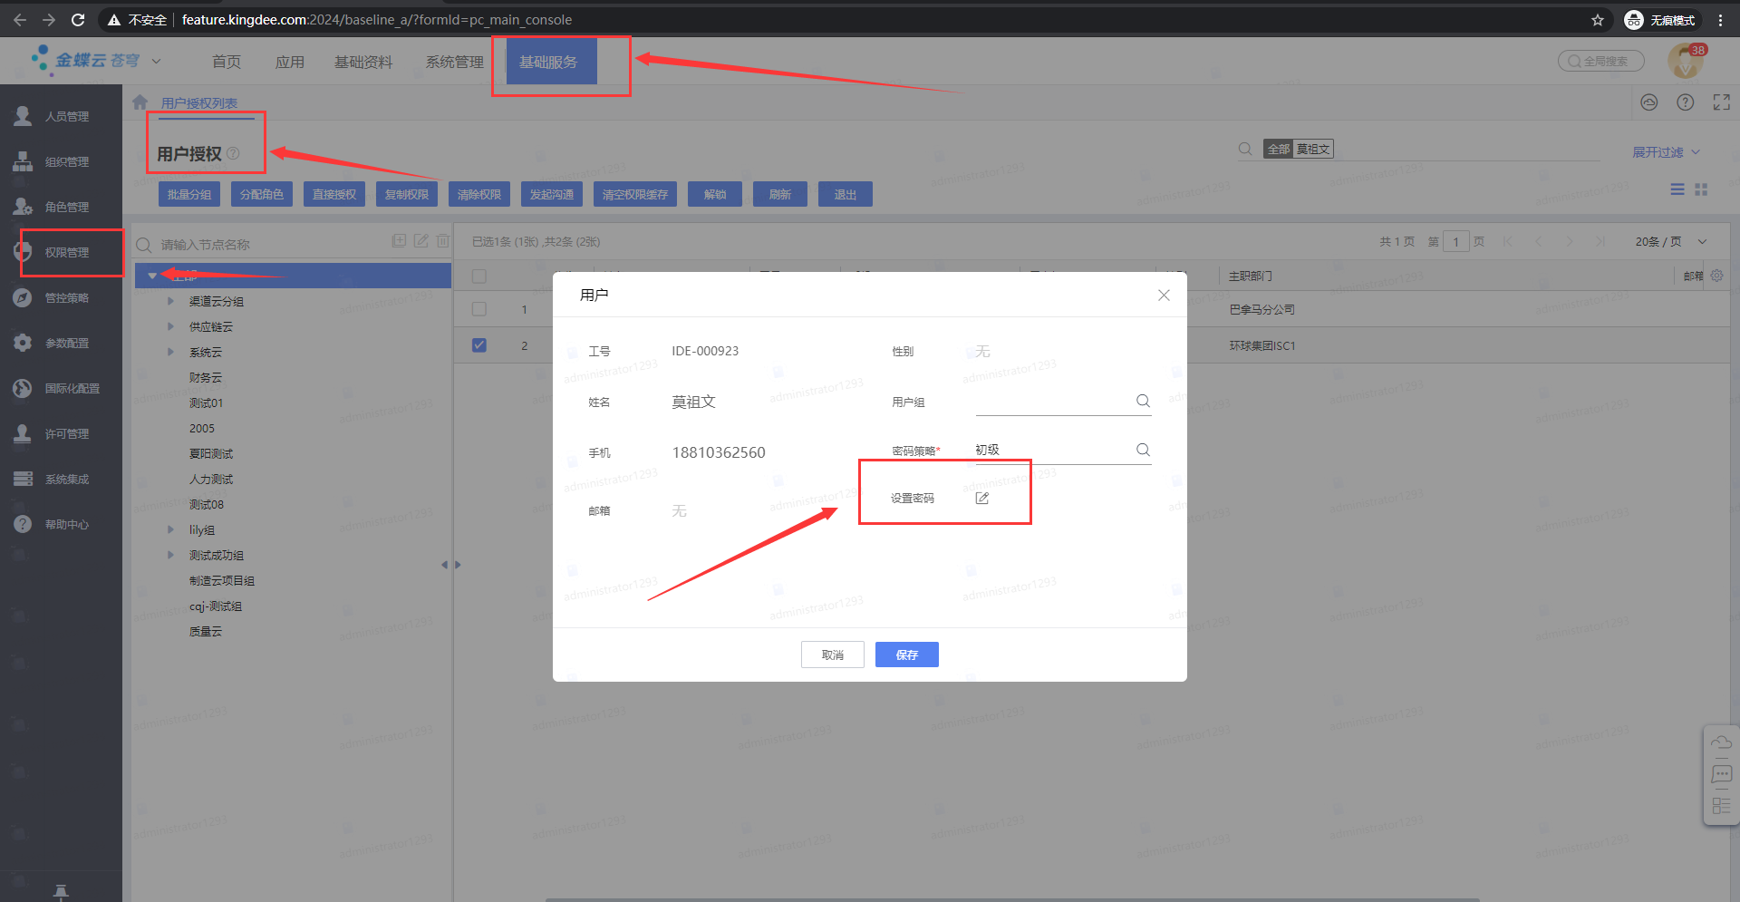Viewport: 1740px width, 902px height.
Task: Open the 20条/页 page size dropdown
Action: pos(1671,241)
